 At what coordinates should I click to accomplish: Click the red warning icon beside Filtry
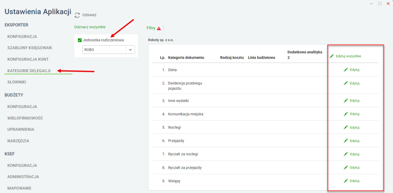(x=159, y=28)
